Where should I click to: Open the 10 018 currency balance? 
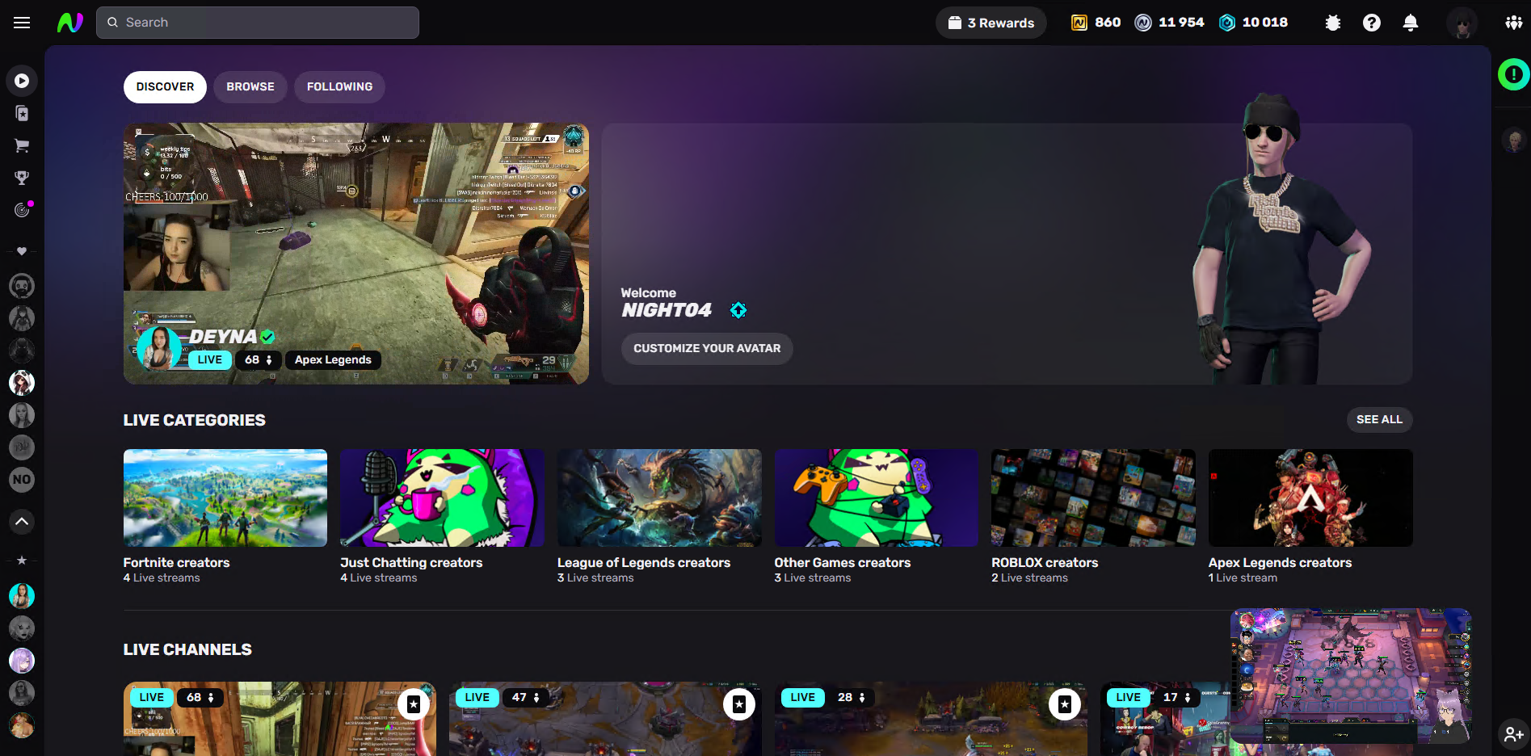(1253, 23)
